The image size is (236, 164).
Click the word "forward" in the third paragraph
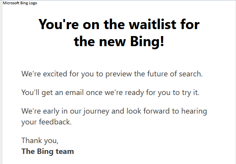coord(157,111)
